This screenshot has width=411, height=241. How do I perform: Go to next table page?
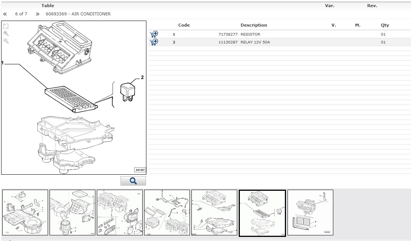pyautogui.click(x=38, y=14)
